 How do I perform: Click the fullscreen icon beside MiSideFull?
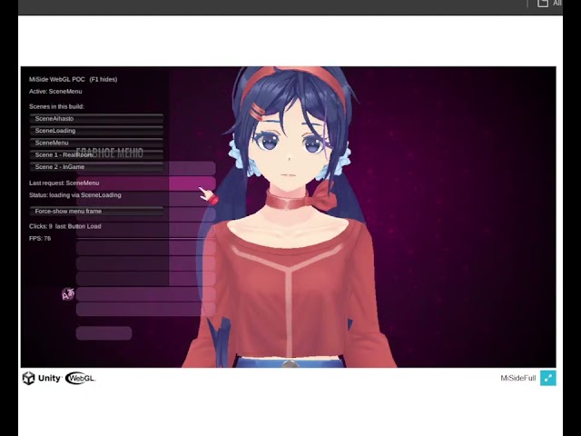point(548,378)
